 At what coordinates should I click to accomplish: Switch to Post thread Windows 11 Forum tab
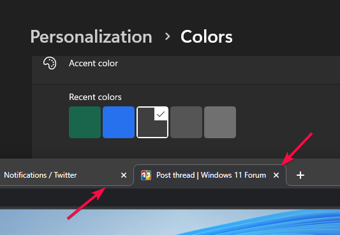pyautogui.click(x=209, y=175)
